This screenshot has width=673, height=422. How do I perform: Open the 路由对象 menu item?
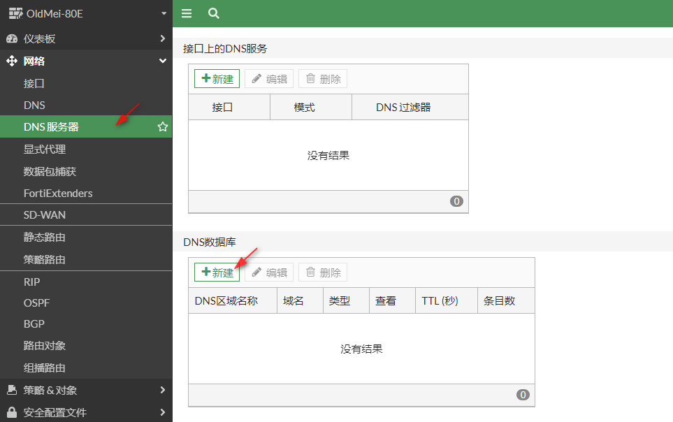(86, 346)
